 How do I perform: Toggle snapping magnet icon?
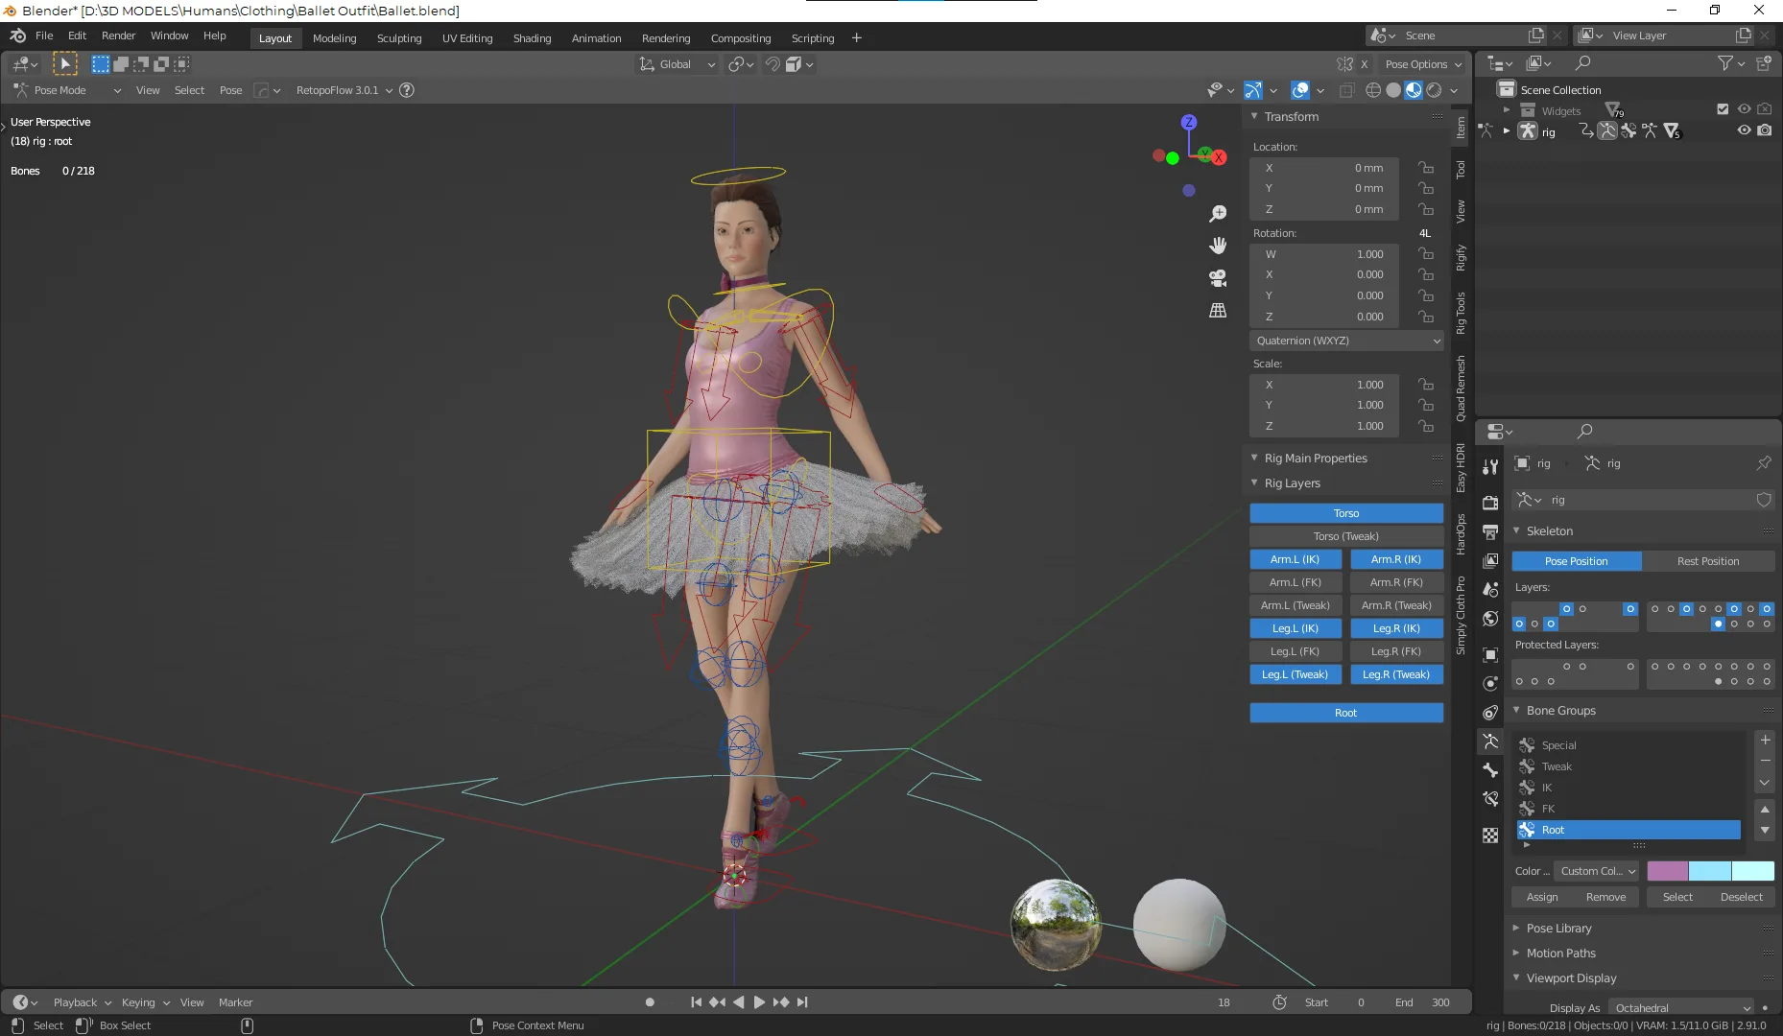coord(773,64)
